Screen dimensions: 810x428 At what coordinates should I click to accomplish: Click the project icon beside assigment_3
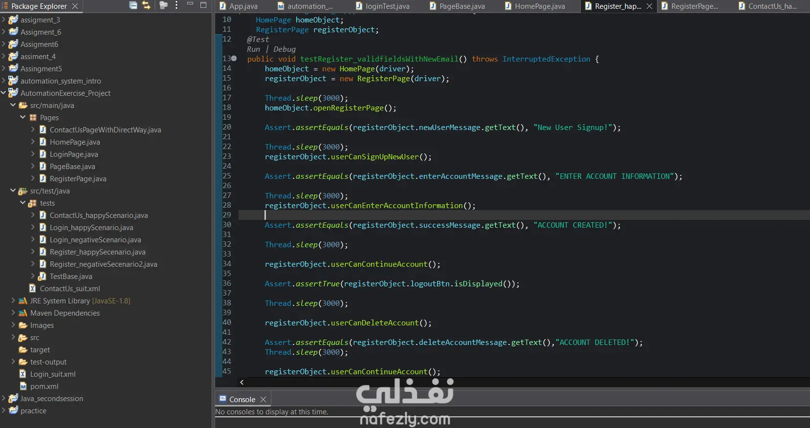click(13, 20)
